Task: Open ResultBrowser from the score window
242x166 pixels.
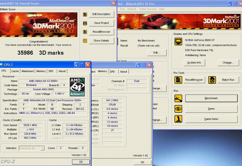Action: pos(101,32)
